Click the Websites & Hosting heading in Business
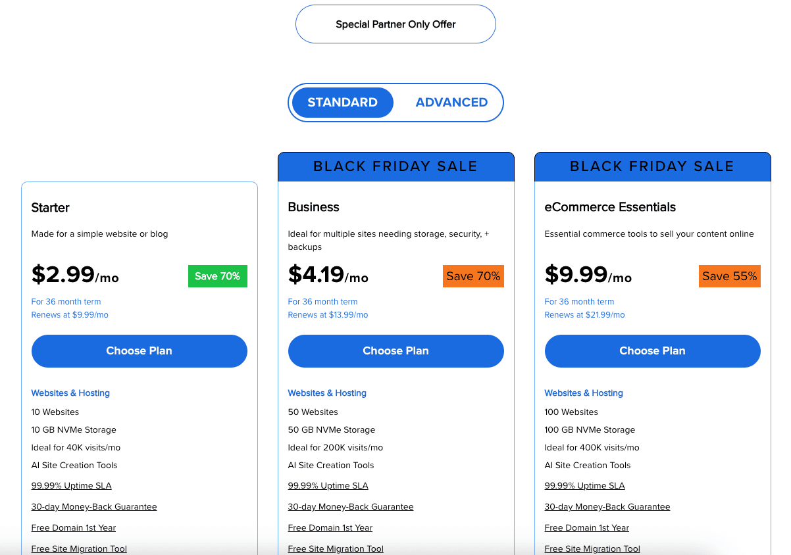 coord(327,393)
